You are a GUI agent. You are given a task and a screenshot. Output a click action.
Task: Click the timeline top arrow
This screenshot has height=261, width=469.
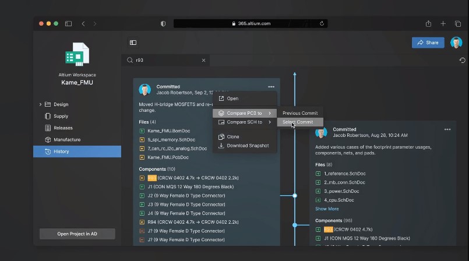tap(295, 73)
